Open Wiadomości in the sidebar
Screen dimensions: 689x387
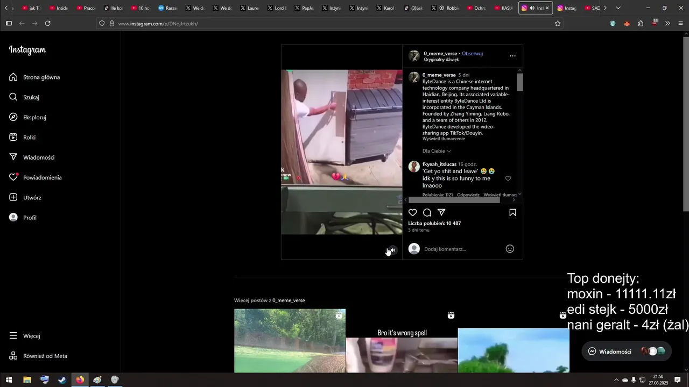(32, 157)
